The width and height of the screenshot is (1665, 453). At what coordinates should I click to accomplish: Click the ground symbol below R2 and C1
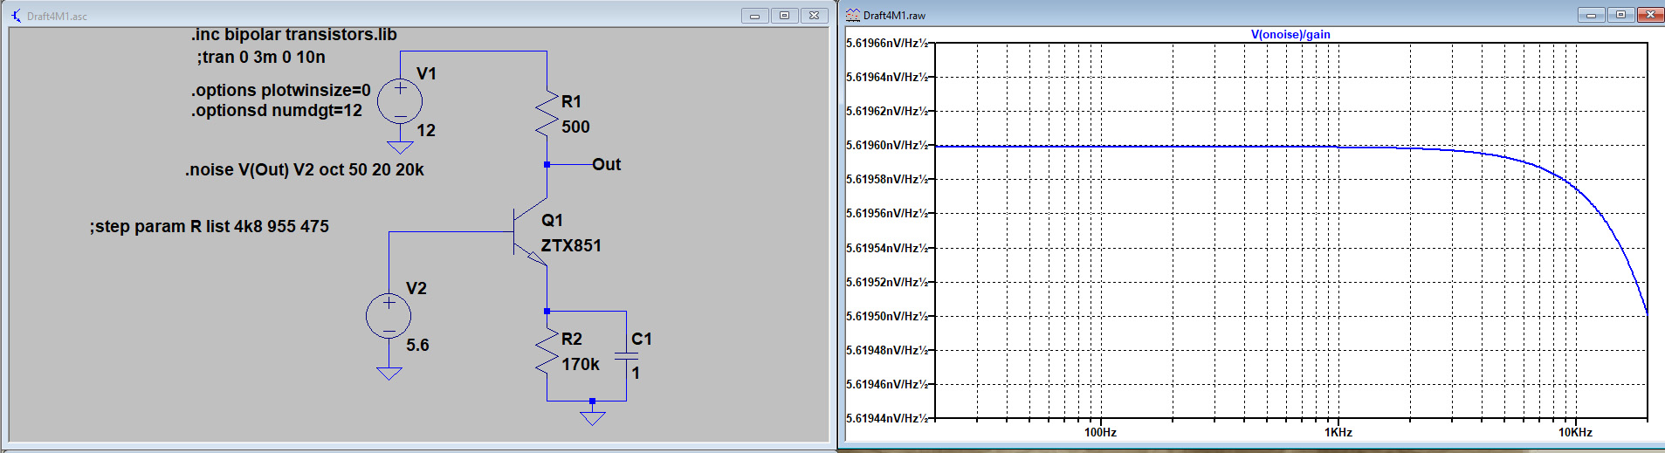click(x=592, y=418)
